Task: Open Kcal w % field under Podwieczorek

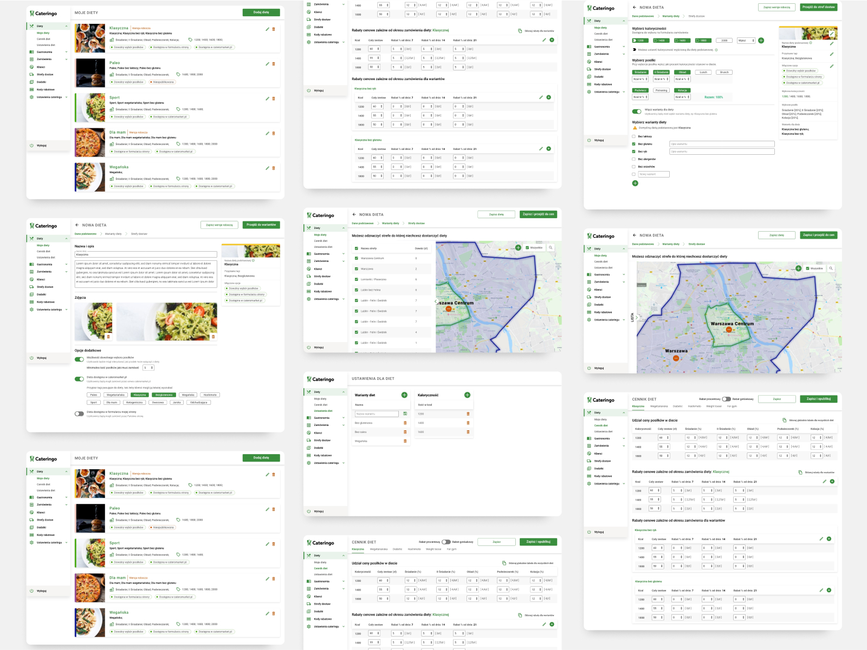Action: [x=639, y=97]
